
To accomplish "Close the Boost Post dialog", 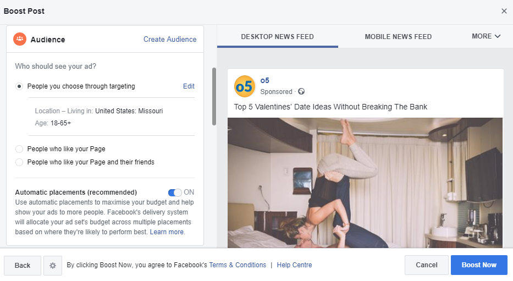I will pos(504,11).
